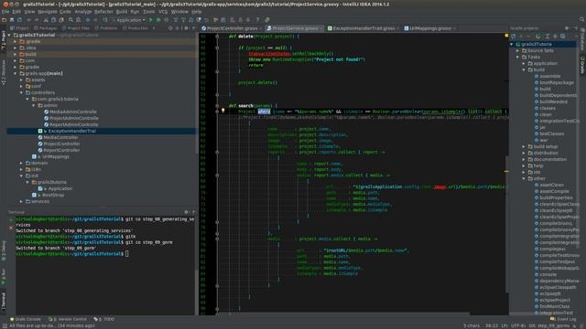Refresh all Gradle projects icon
This screenshot has width=586, height=329.
click(514, 37)
